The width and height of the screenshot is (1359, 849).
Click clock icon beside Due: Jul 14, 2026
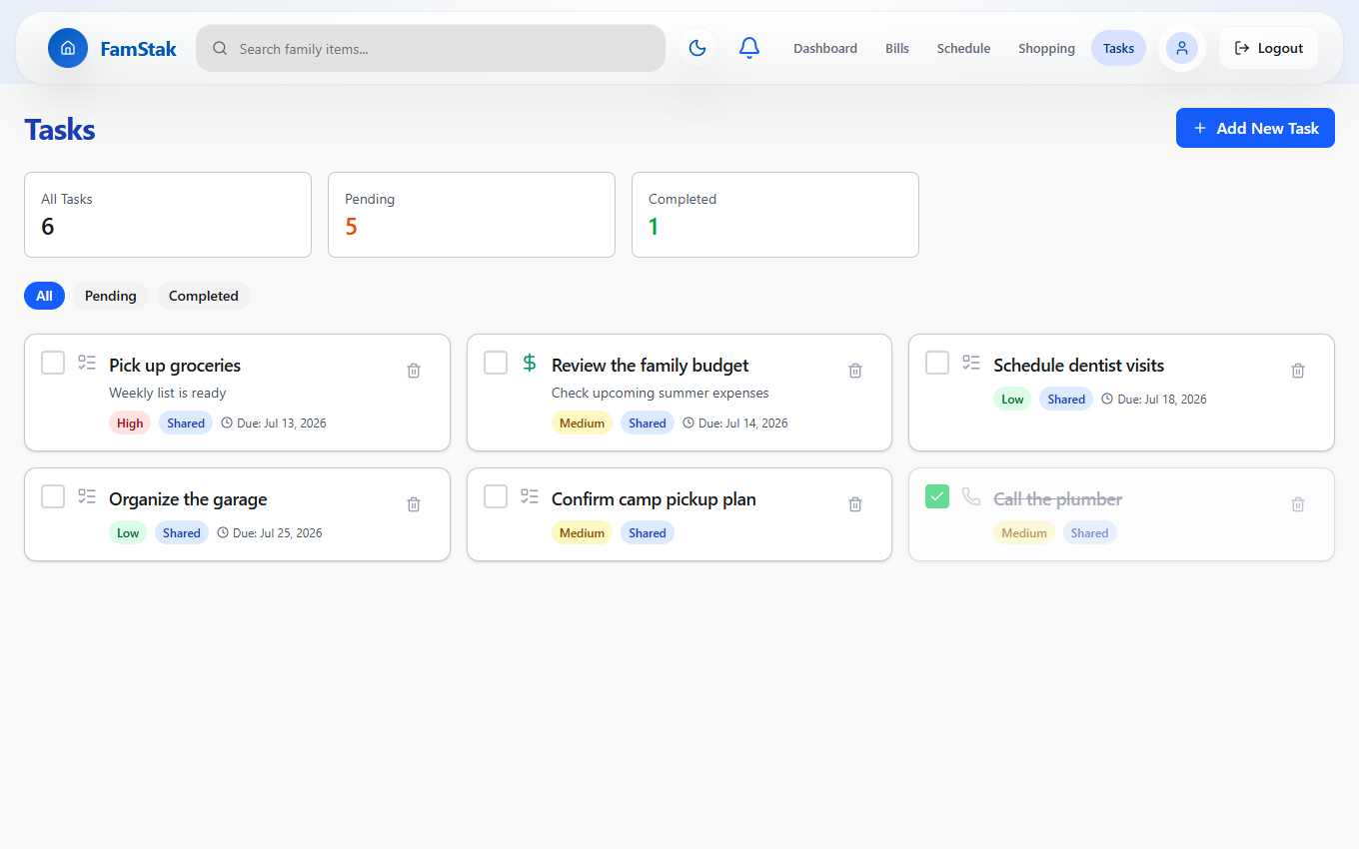[x=688, y=423]
